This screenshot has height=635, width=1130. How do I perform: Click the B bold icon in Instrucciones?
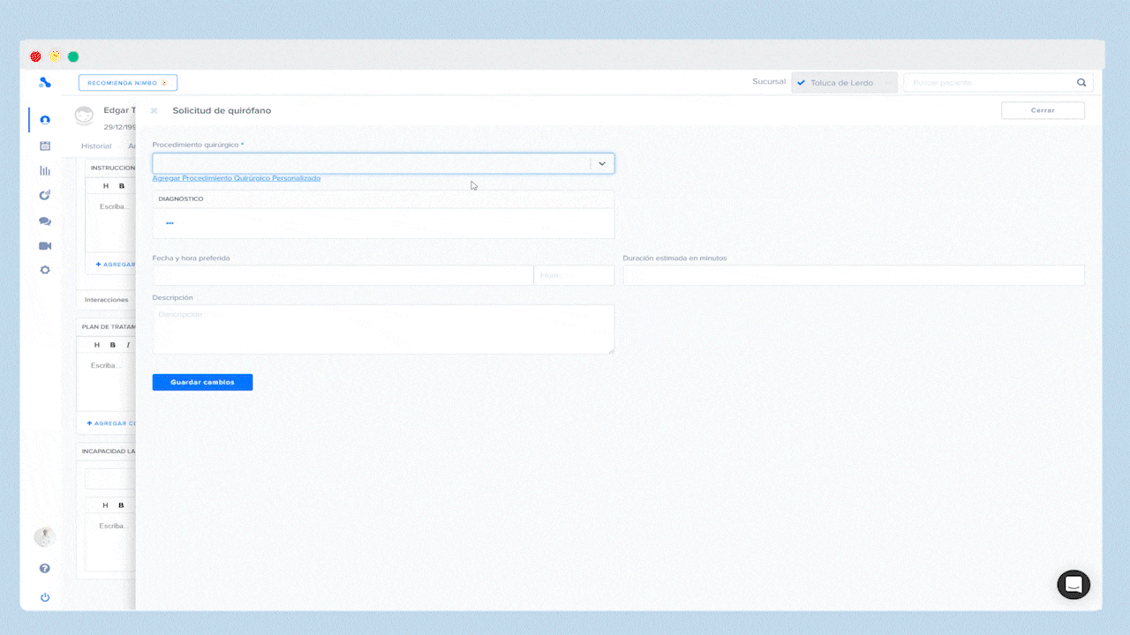(x=122, y=186)
